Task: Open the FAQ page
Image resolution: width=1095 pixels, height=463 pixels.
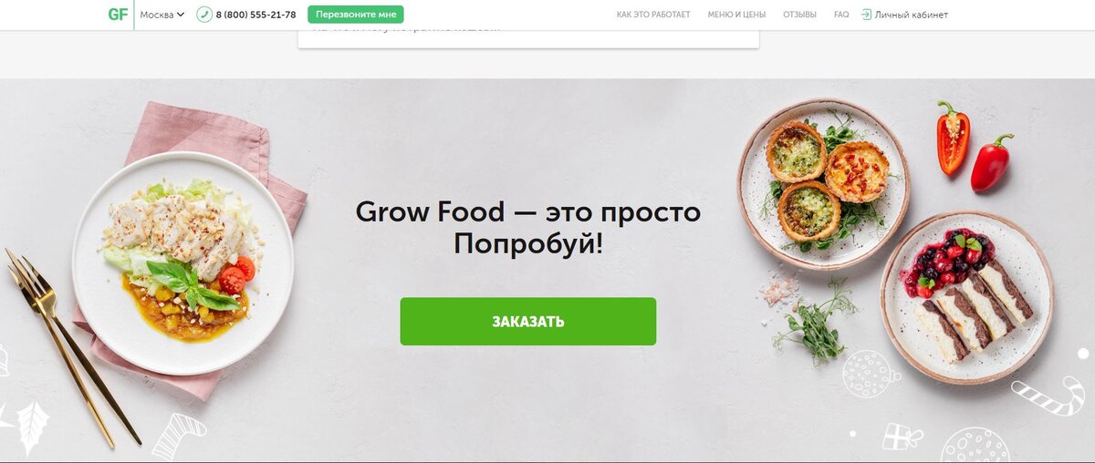Action: point(841,15)
